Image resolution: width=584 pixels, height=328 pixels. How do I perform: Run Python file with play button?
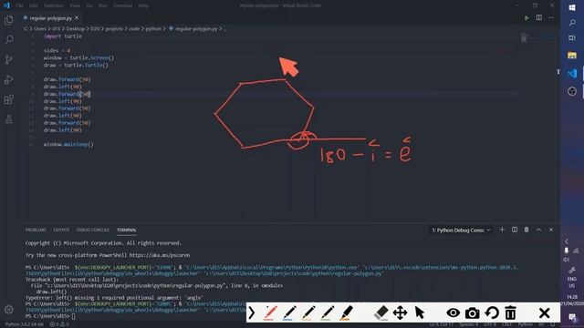pyautogui.click(x=527, y=18)
